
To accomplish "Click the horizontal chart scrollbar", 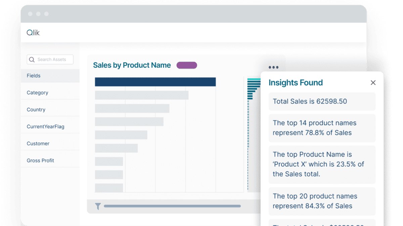I will click(x=172, y=206).
